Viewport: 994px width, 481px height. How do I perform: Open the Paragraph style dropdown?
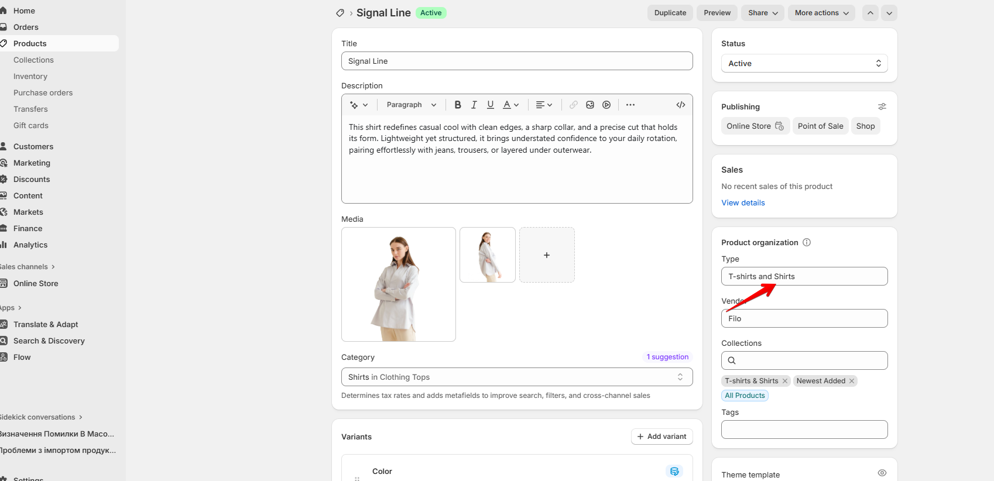pos(411,105)
